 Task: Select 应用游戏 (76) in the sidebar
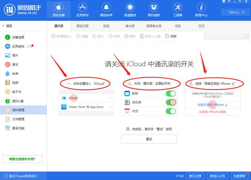click(24, 46)
